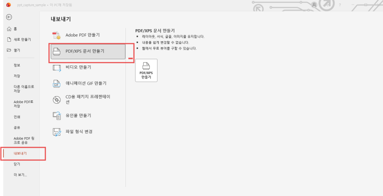Expand 더 보기... options
The image size is (383, 196).
point(20,175)
